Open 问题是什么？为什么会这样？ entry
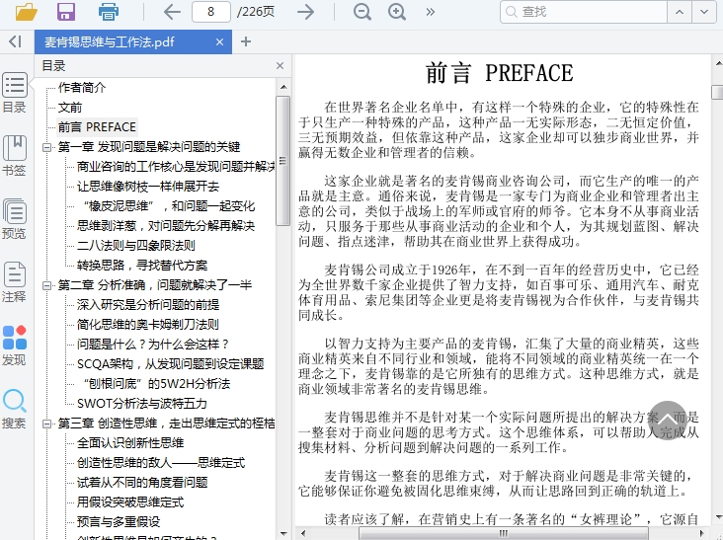 [x=153, y=345]
